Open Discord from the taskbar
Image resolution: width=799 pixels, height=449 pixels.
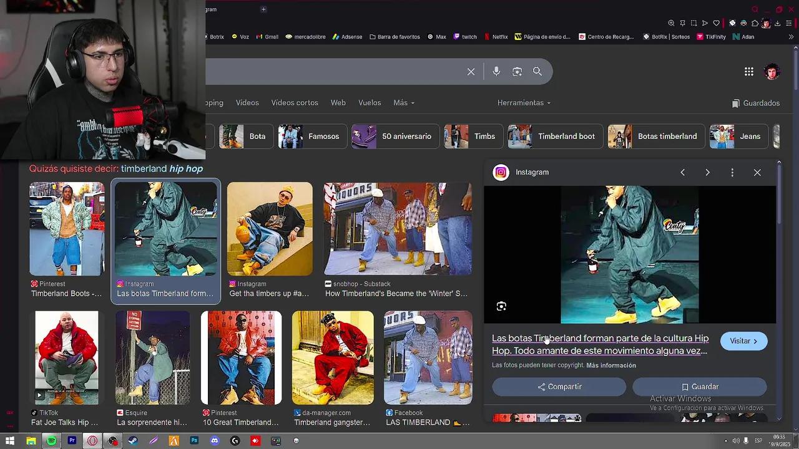point(215,441)
